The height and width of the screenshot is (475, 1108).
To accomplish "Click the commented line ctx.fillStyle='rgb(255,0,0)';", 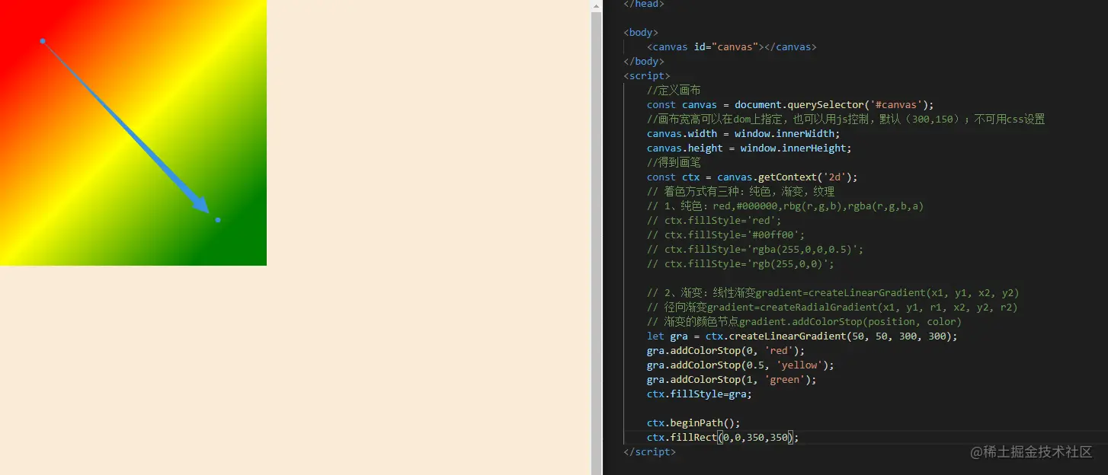I will 741,264.
